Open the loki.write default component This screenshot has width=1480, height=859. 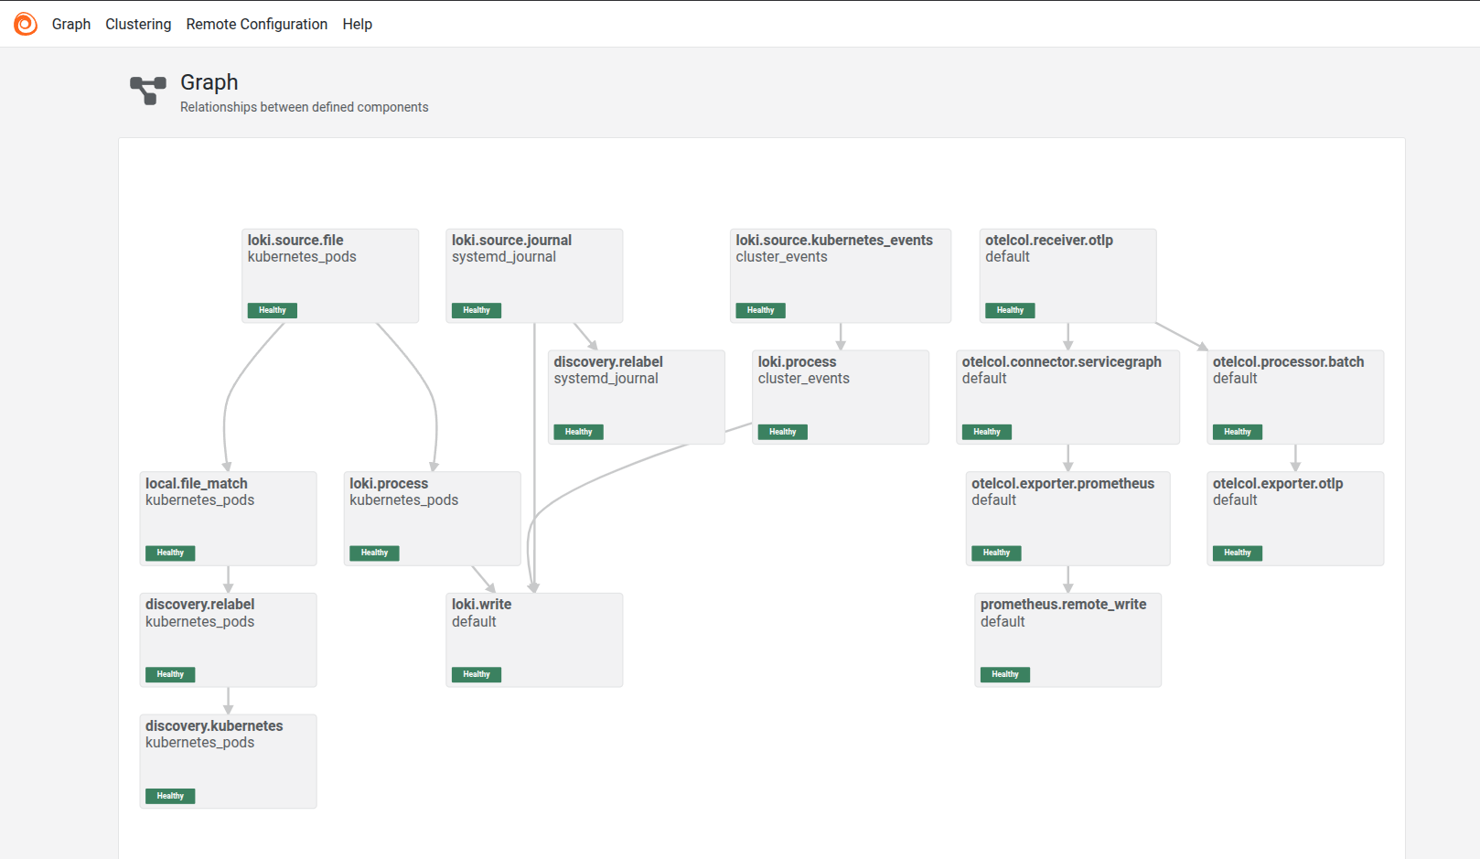(x=534, y=639)
